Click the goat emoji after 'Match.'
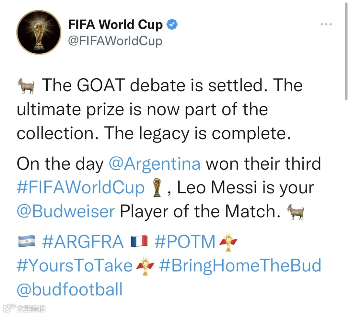Viewport: 350px width, 315px height. (296, 212)
